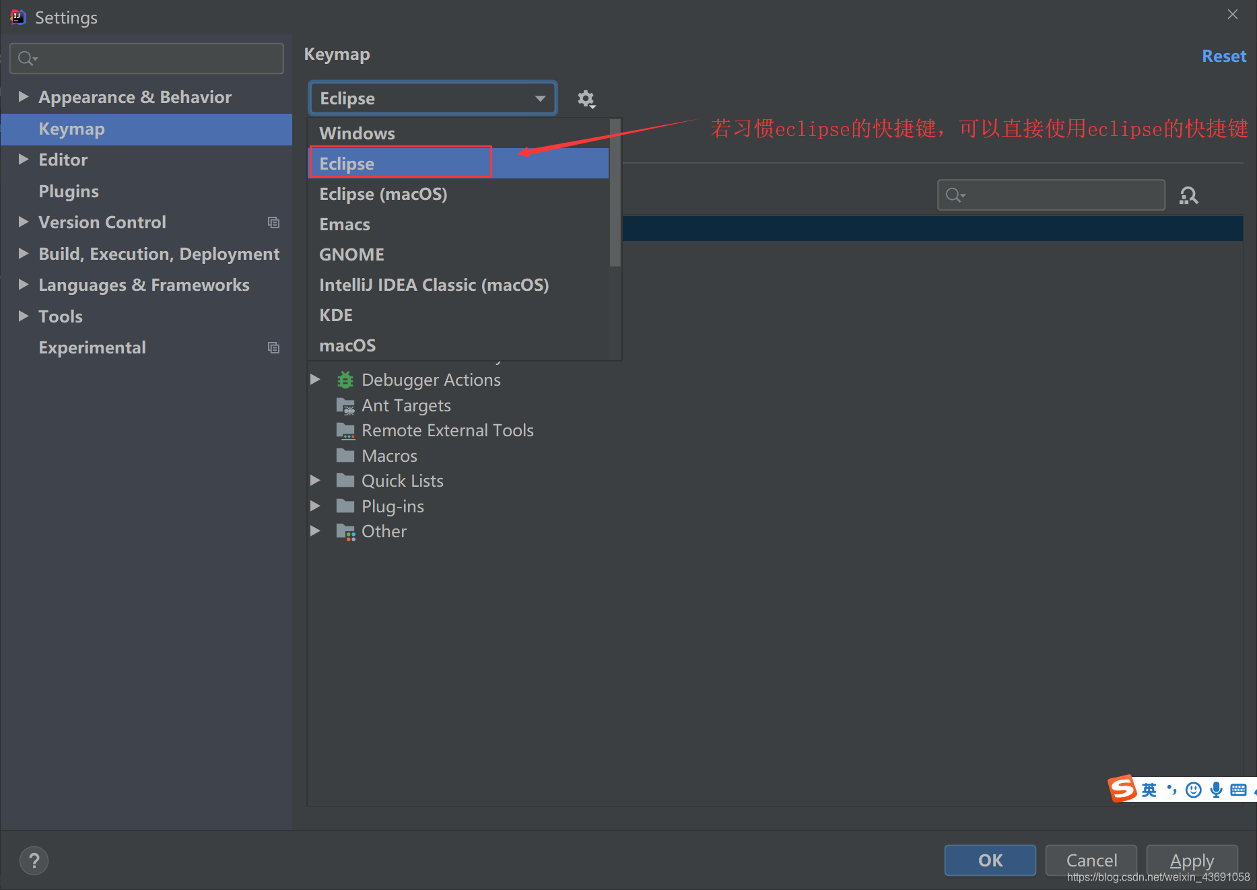
Task: Expand Build, Execution, Deployment section
Action: pos(24,254)
